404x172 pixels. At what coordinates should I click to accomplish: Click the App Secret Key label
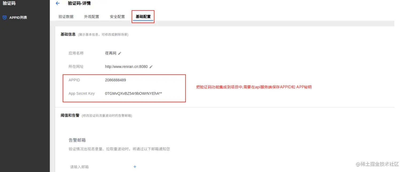pyautogui.click(x=82, y=94)
